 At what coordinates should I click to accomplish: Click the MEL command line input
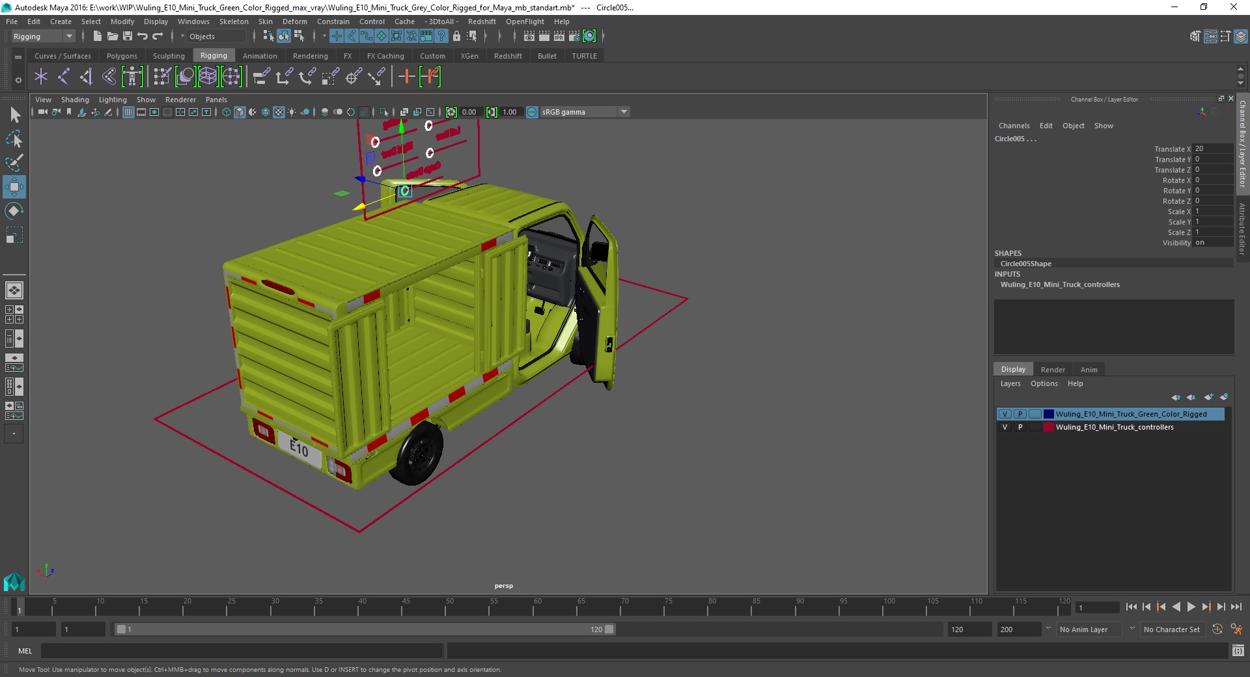[x=242, y=650]
